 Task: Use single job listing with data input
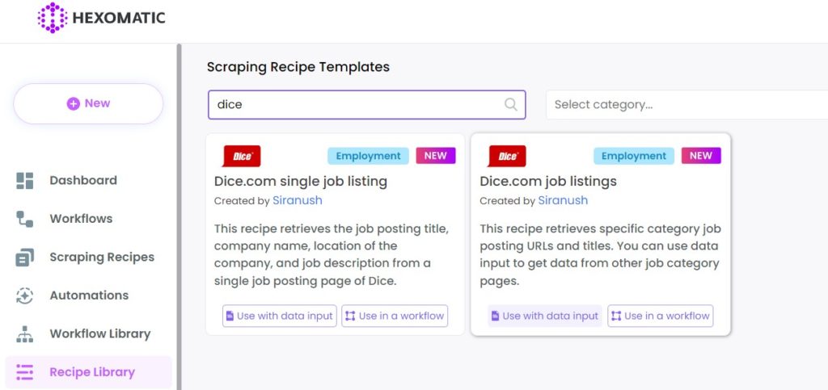[279, 316]
